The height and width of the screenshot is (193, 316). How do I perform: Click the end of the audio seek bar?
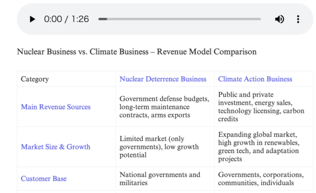point(260,19)
